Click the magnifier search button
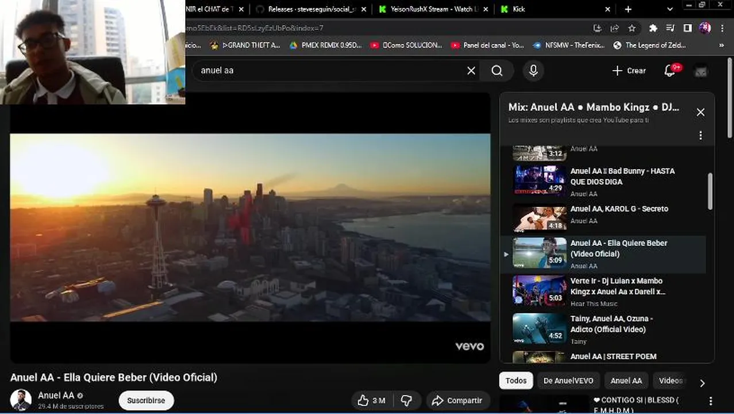The height and width of the screenshot is (414, 734). pos(497,71)
